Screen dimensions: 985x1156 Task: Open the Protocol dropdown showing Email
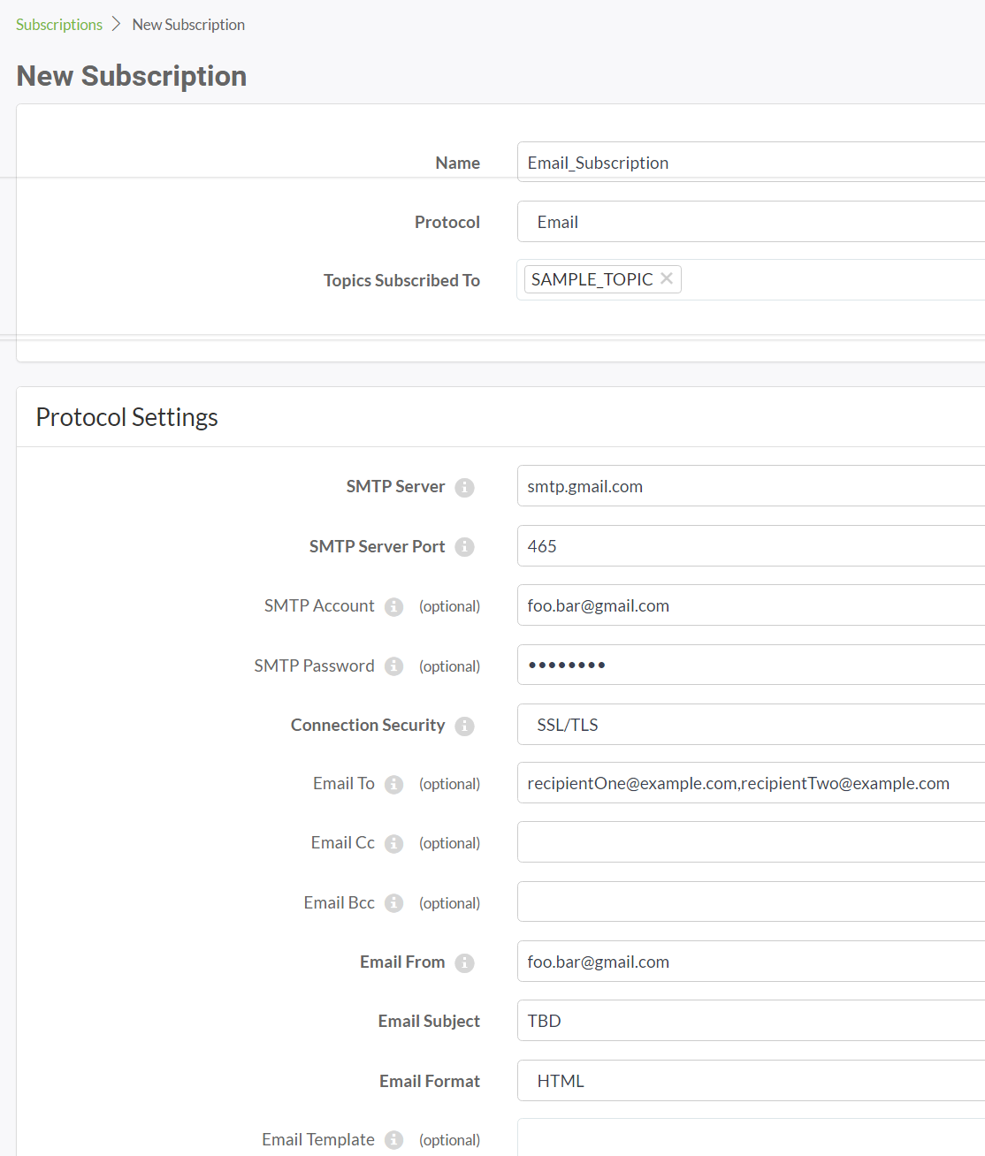point(750,222)
